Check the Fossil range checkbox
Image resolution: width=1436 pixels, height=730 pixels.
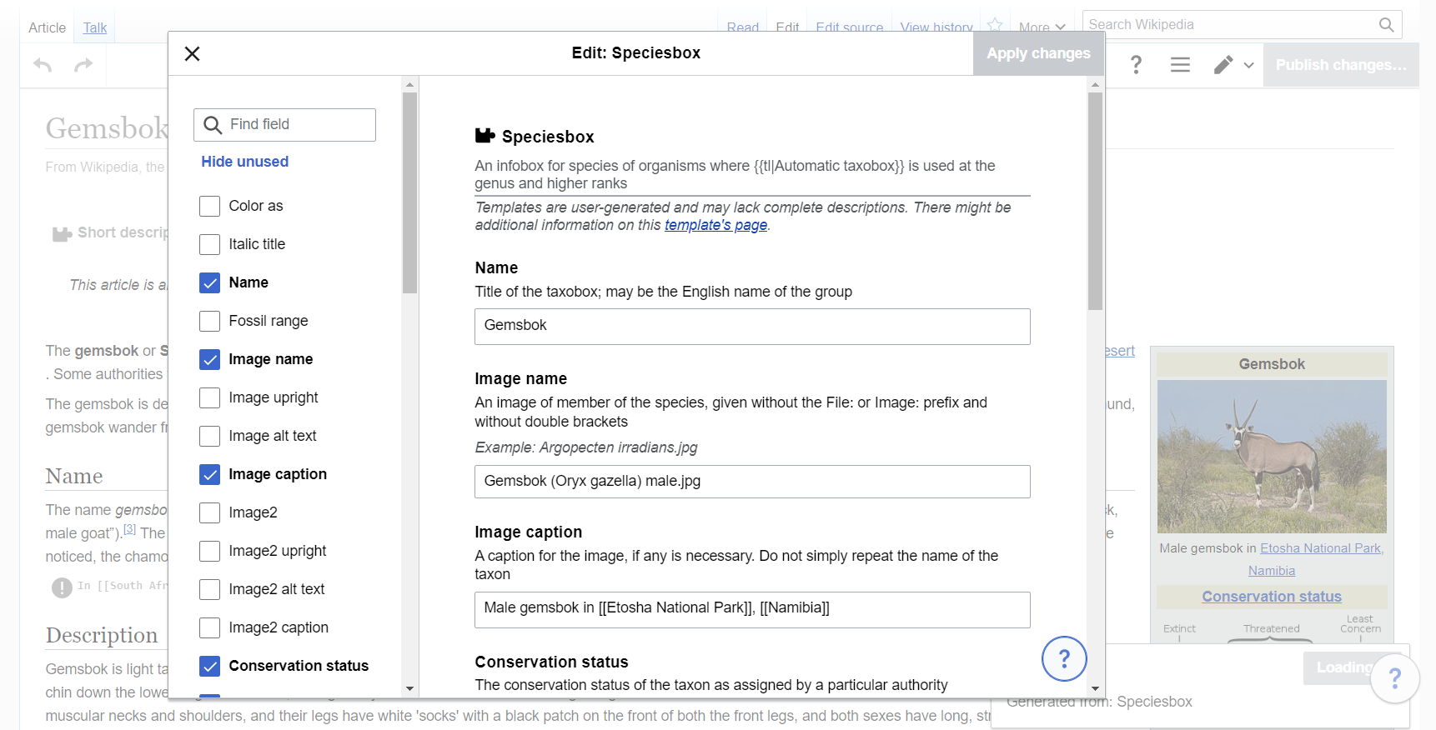[x=210, y=321]
